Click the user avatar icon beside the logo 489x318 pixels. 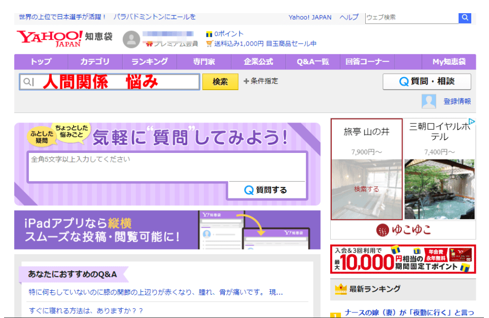coord(131,39)
